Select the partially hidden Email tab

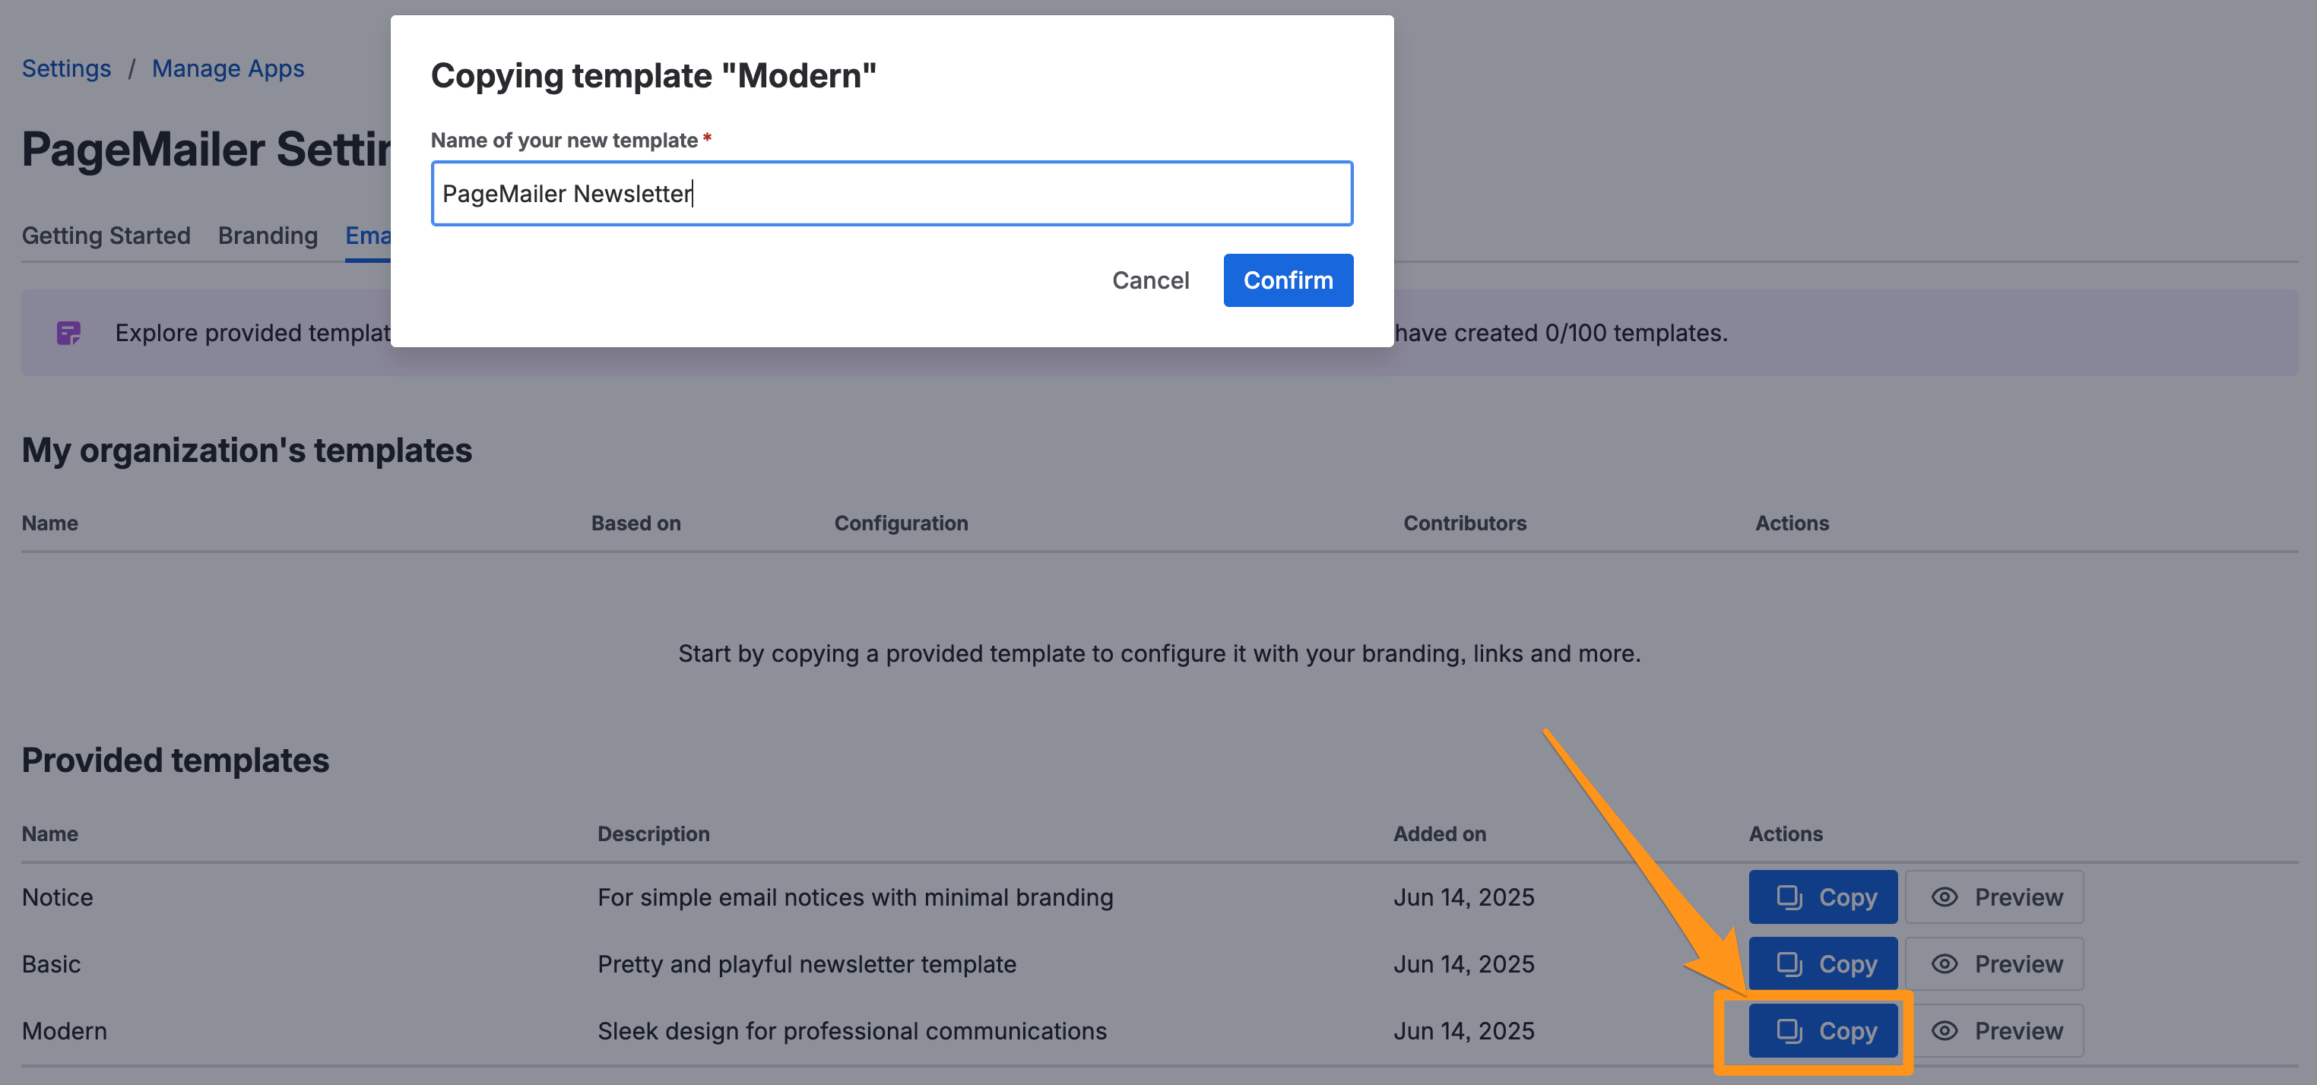(x=368, y=236)
